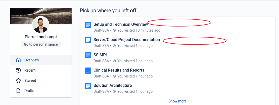Open Setup and Technical Overview page

click(x=121, y=24)
